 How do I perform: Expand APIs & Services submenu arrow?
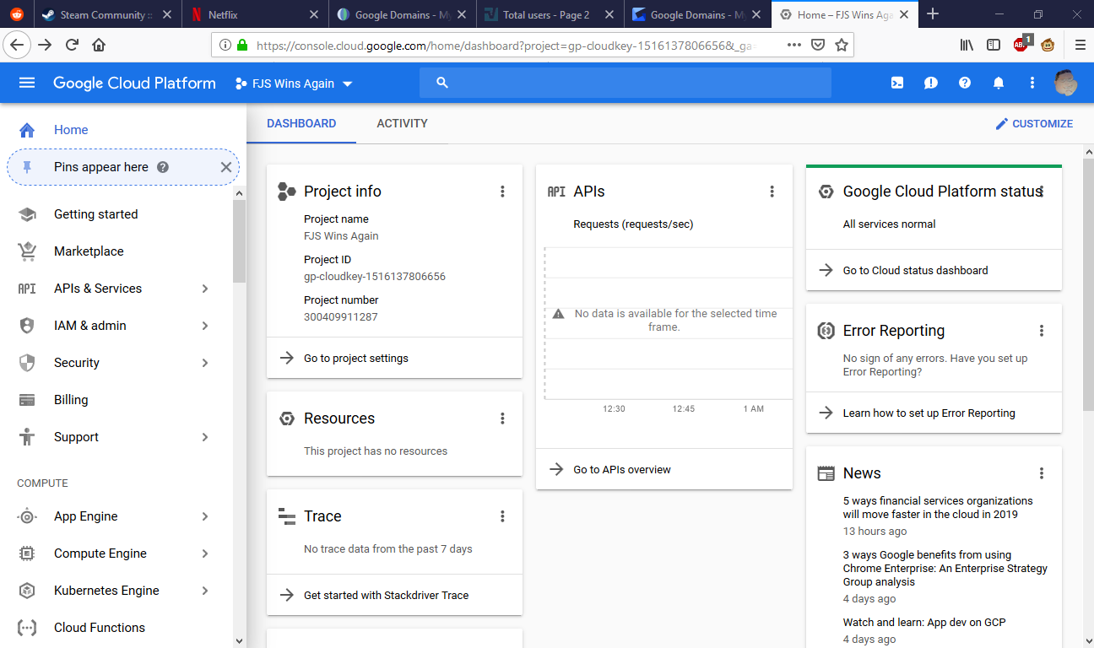(205, 289)
